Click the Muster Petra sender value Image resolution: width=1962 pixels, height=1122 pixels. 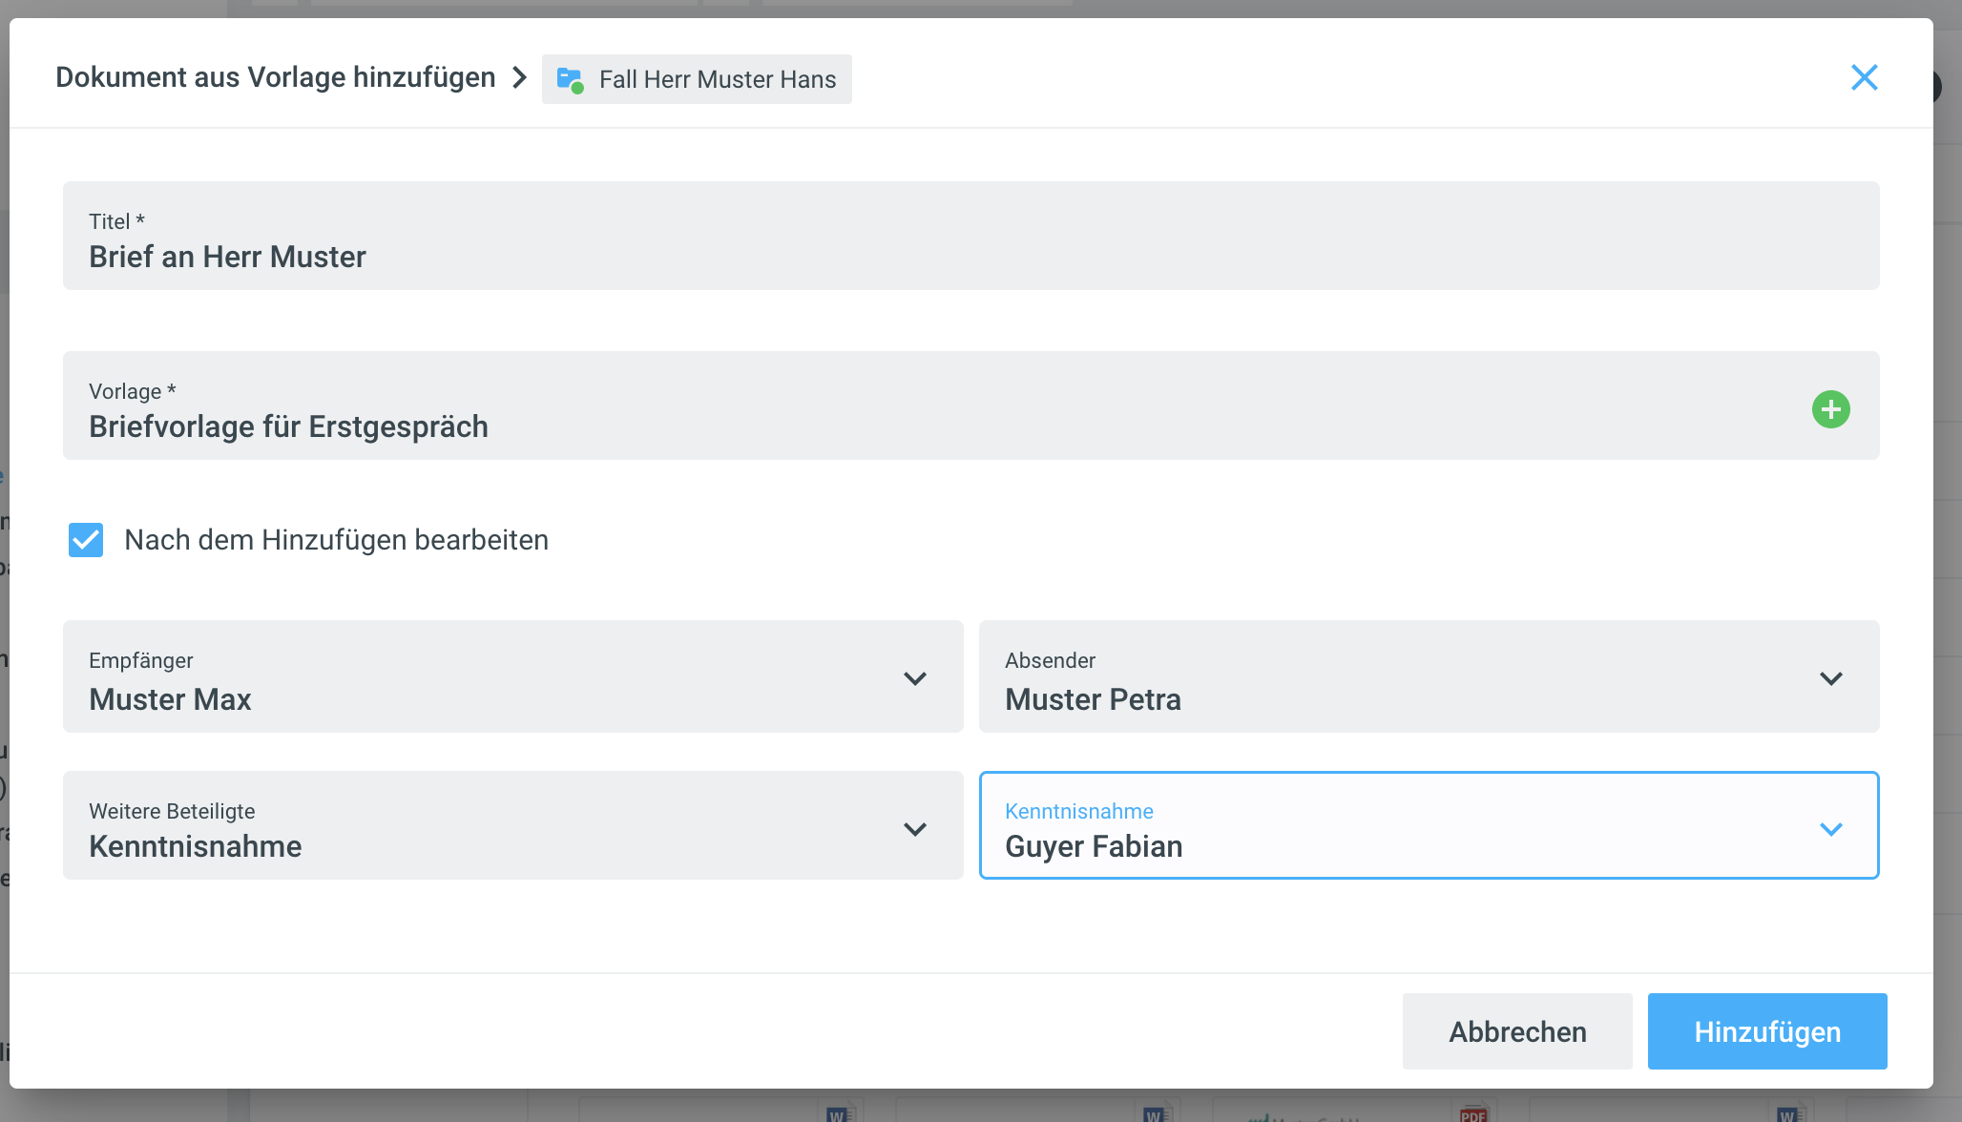click(x=1093, y=699)
